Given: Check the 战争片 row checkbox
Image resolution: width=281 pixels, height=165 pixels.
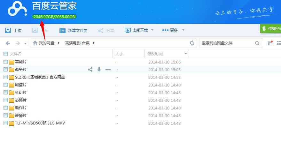Looking at the screenshot, I should (5, 70).
